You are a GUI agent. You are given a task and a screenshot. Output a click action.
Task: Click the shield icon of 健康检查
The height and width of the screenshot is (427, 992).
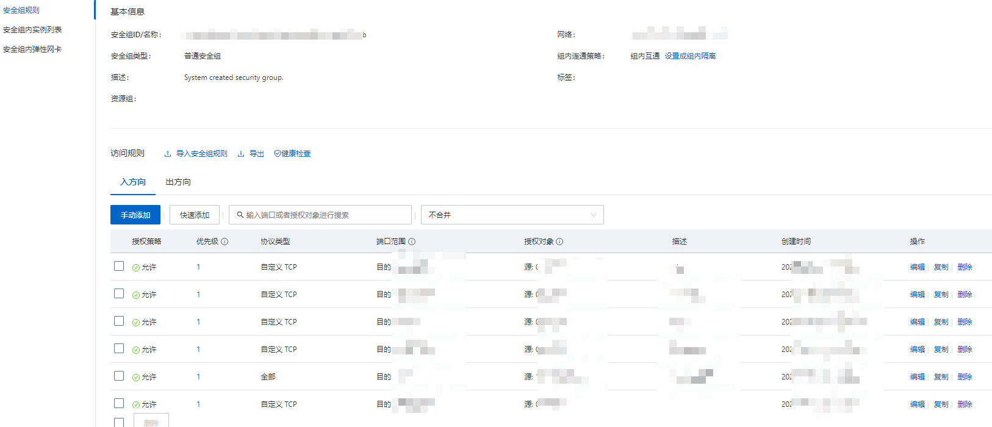(278, 154)
